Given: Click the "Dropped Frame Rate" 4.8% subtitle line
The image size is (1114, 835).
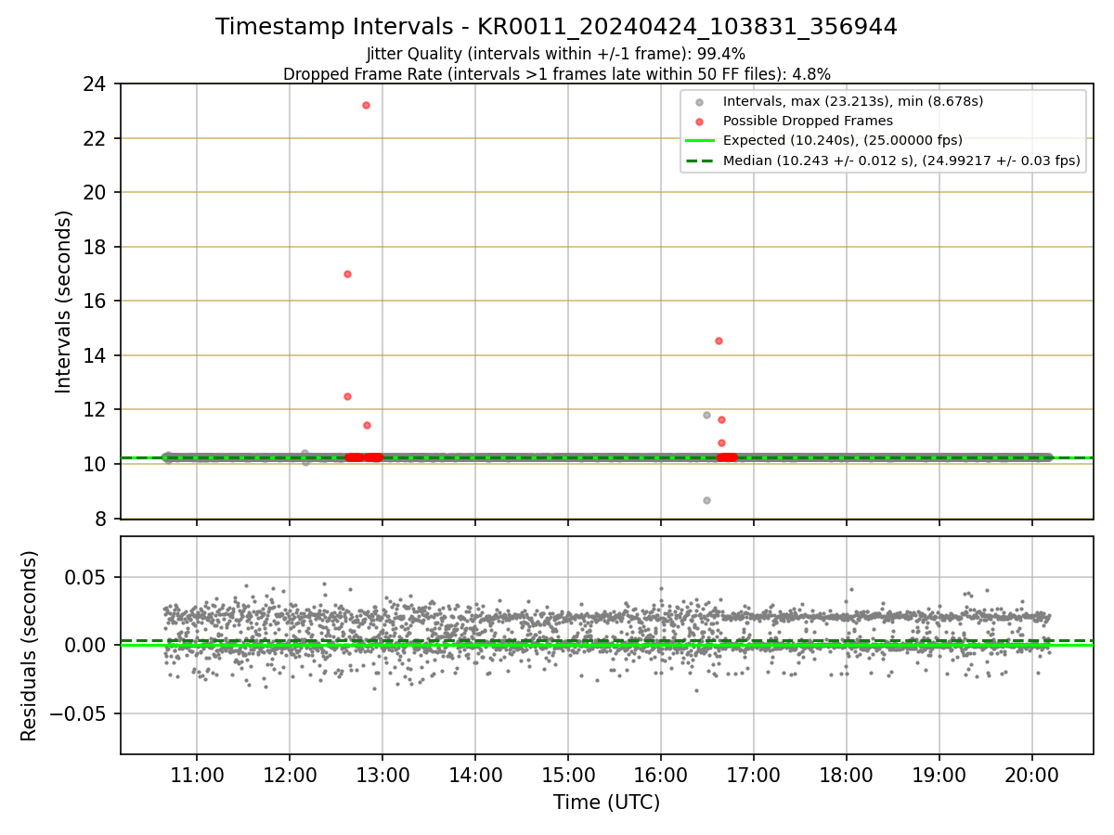Looking at the screenshot, I should [x=556, y=73].
